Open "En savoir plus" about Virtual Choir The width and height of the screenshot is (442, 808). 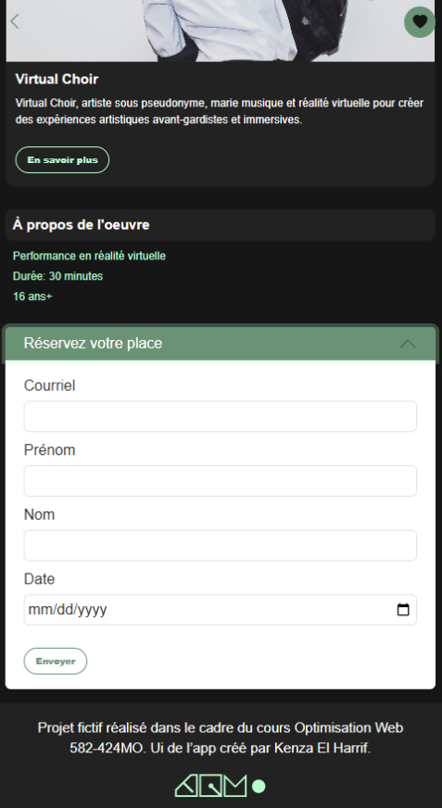tap(62, 159)
